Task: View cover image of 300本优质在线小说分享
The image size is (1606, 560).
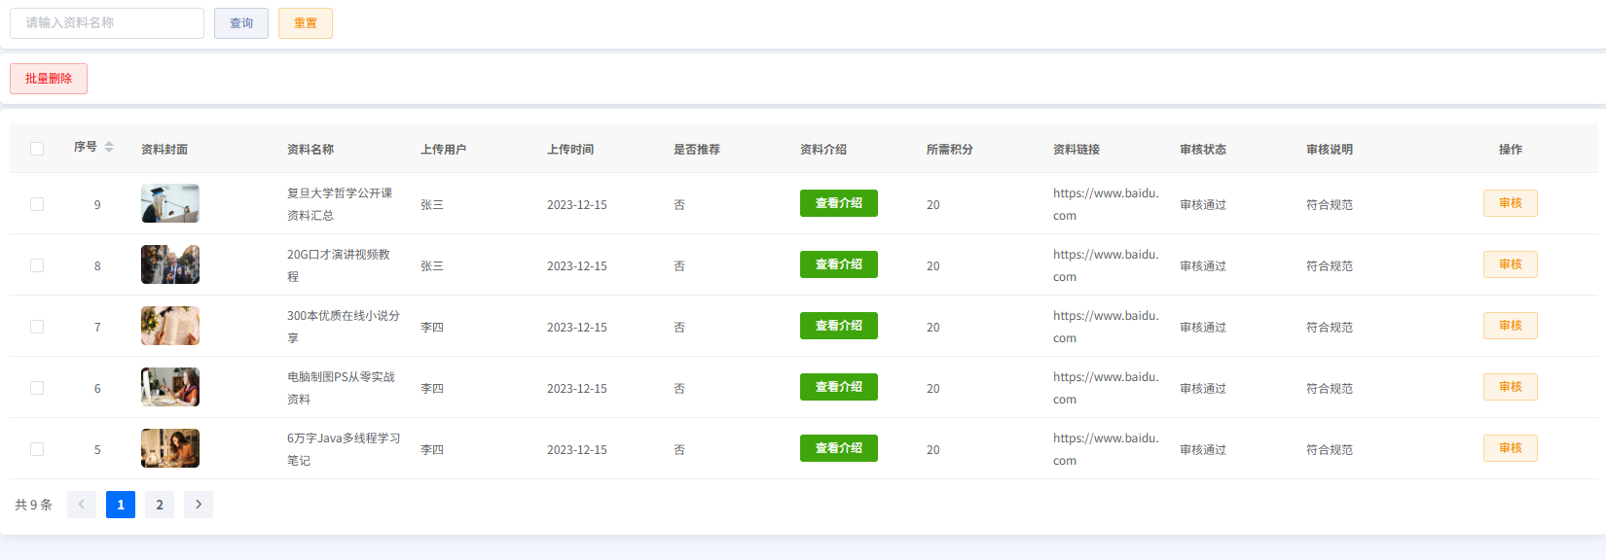Action: [170, 326]
